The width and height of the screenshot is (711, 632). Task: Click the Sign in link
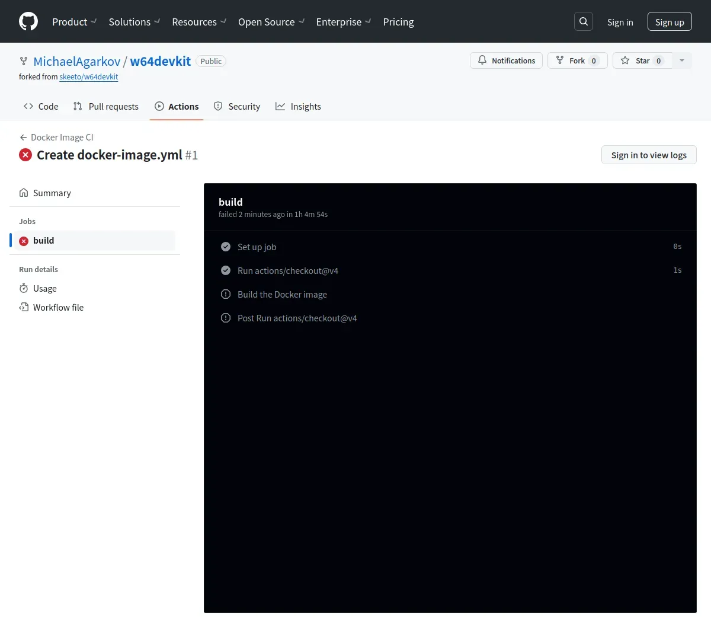tap(620, 22)
